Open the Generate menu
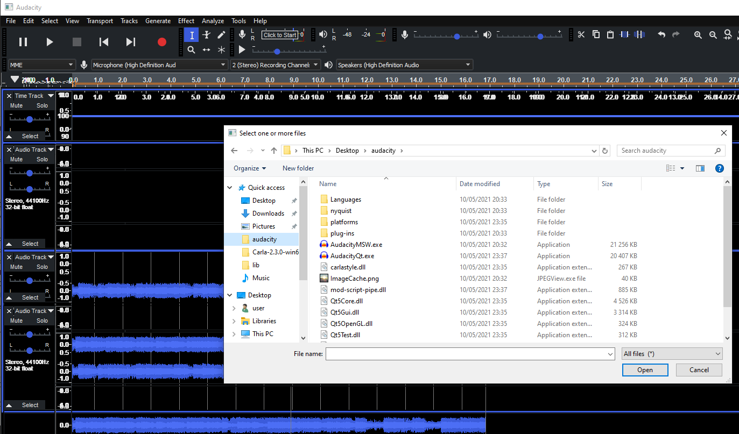This screenshot has height=434, width=739. pos(158,21)
